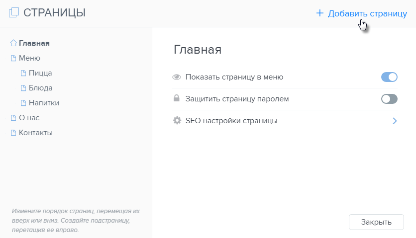Click the page icon beside Контакты
The image size is (416, 238).
pyautogui.click(x=13, y=133)
